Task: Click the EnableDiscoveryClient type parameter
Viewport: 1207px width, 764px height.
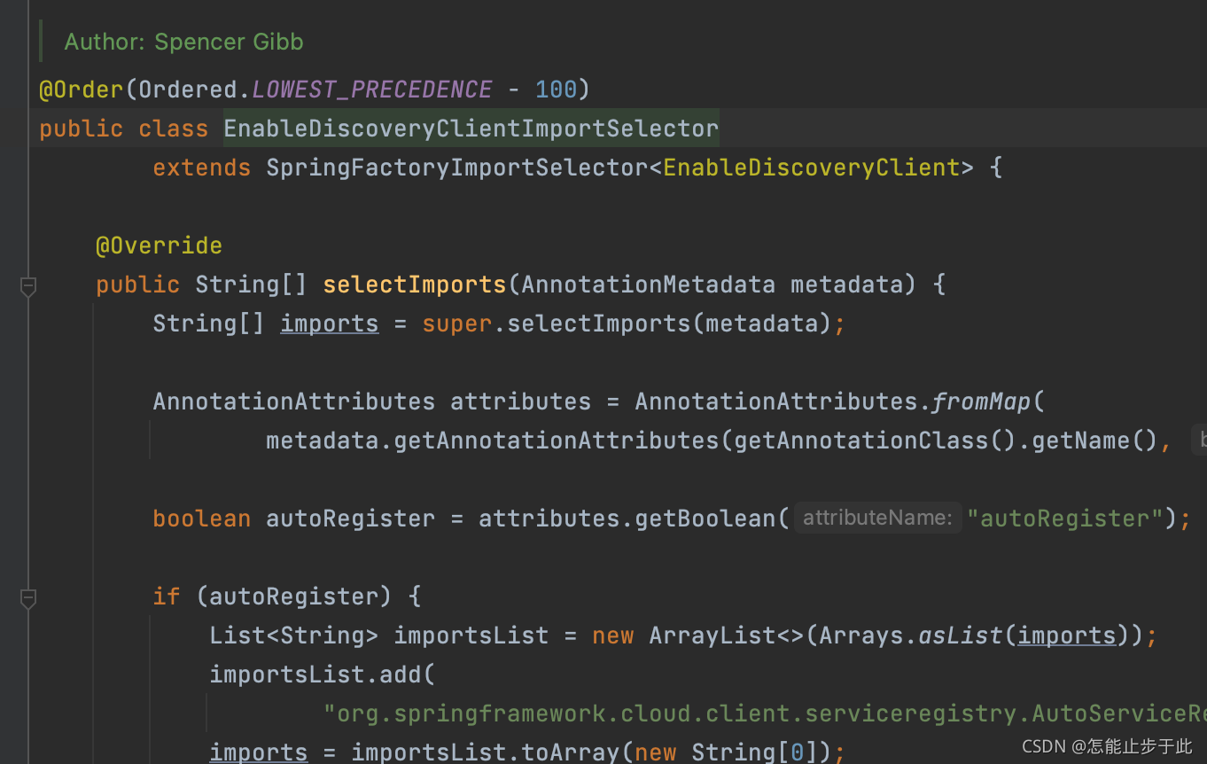Action: click(x=812, y=168)
